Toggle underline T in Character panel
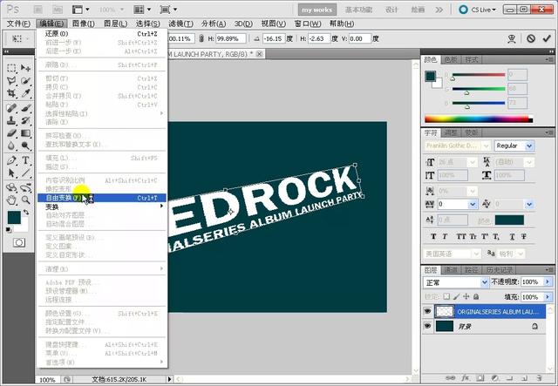Screen dimensions: 558x386 coord(512,236)
